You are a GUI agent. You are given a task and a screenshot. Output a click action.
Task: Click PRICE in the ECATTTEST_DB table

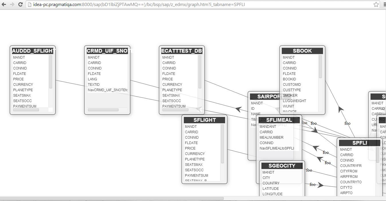click(168, 79)
